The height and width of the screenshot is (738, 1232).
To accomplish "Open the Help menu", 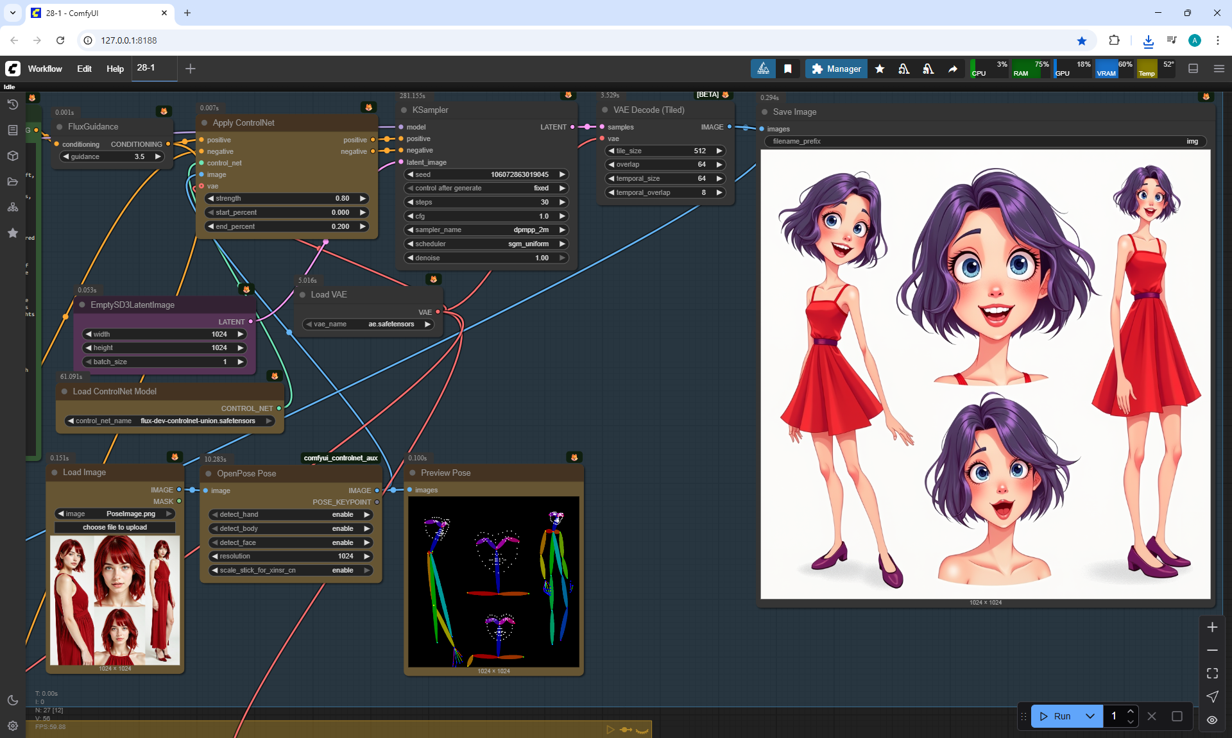I will point(115,69).
